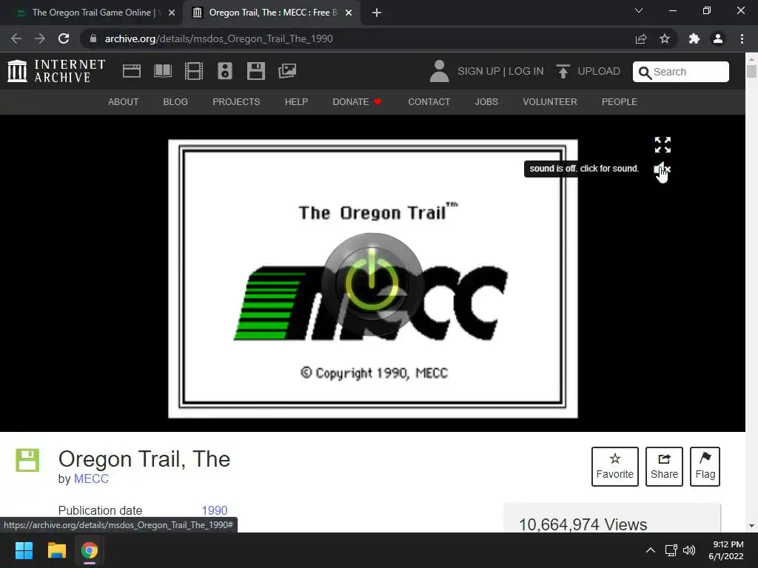Click the UPLOAD link
Image resolution: width=758 pixels, height=568 pixels.
tap(599, 71)
